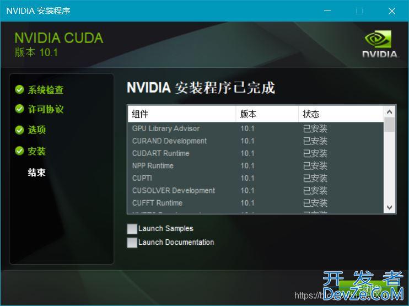Select the CUFFT Runtime row
The image size is (409, 306).
click(x=256, y=203)
